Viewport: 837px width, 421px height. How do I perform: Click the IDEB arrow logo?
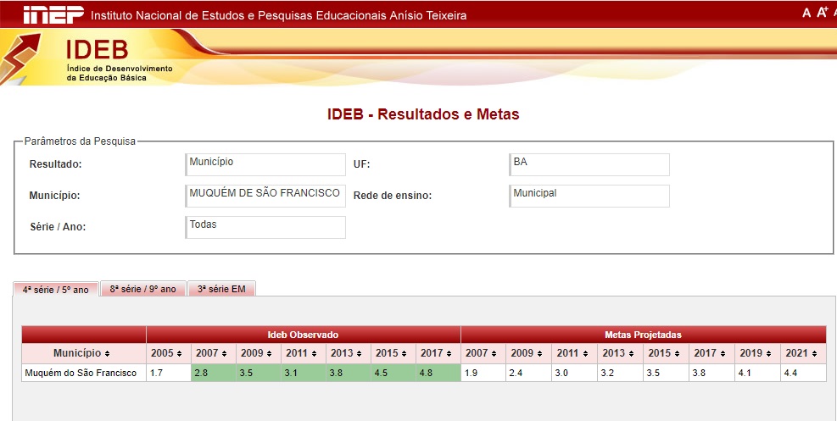pos(20,58)
